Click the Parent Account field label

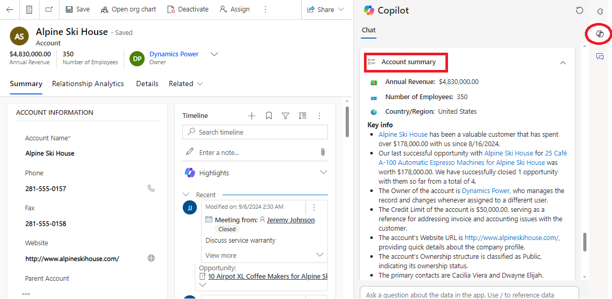(47, 278)
